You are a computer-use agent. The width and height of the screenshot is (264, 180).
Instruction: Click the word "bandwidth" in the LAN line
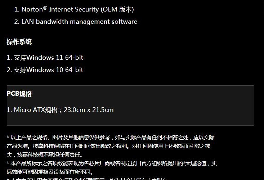52,22
